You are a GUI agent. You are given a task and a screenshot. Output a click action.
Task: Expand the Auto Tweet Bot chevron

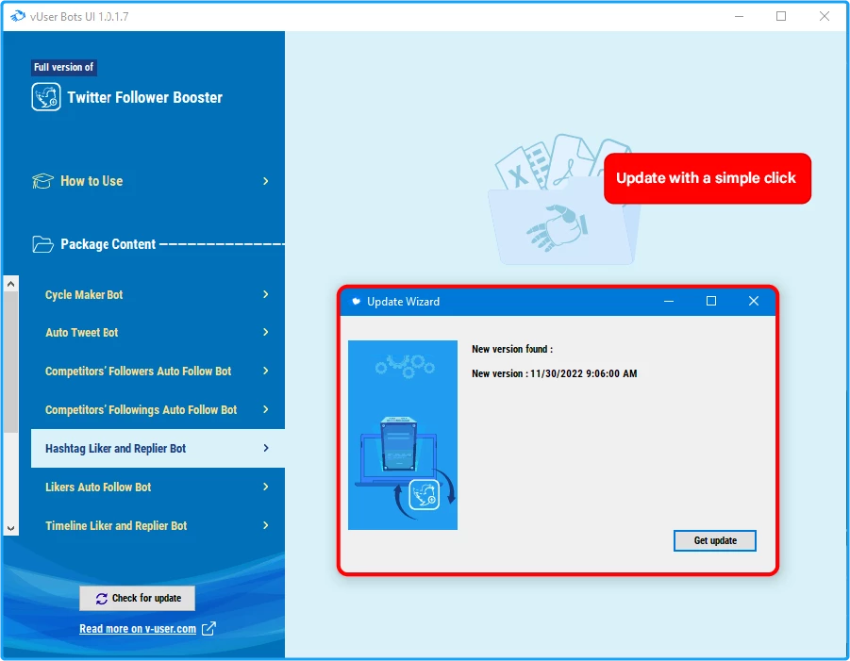pyautogui.click(x=266, y=332)
